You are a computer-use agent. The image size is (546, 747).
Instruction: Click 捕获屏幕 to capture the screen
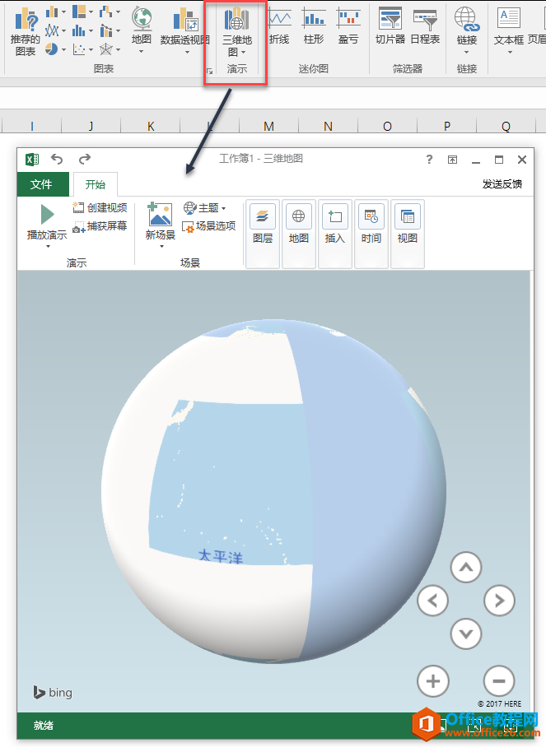tap(100, 225)
